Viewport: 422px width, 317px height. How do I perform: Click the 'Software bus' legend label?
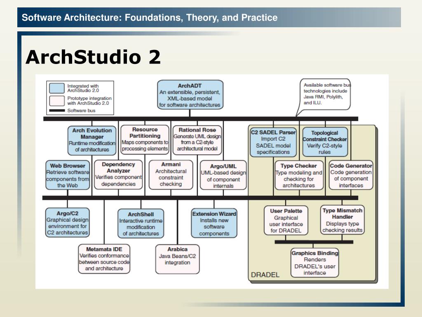click(81, 111)
